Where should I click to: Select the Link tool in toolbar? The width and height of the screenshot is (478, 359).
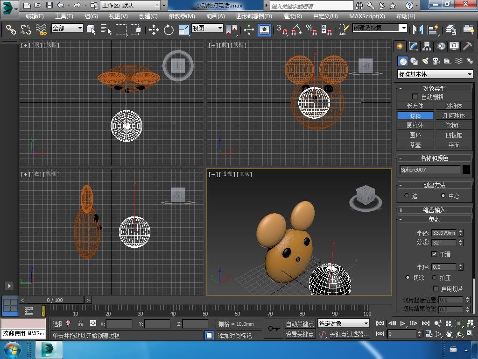click(11, 29)
